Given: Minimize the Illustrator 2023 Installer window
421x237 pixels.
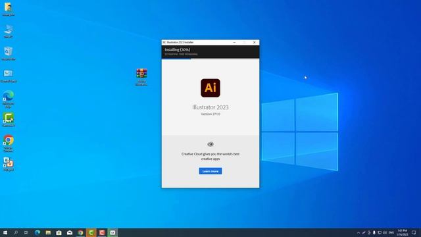Looking at the screenshot, I should coord(234,42).
